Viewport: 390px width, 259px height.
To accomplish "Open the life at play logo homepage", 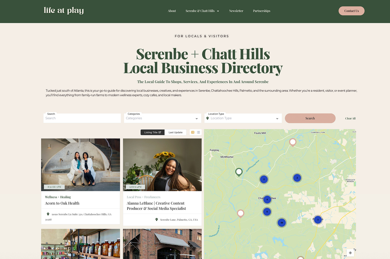I will (64, 10).
